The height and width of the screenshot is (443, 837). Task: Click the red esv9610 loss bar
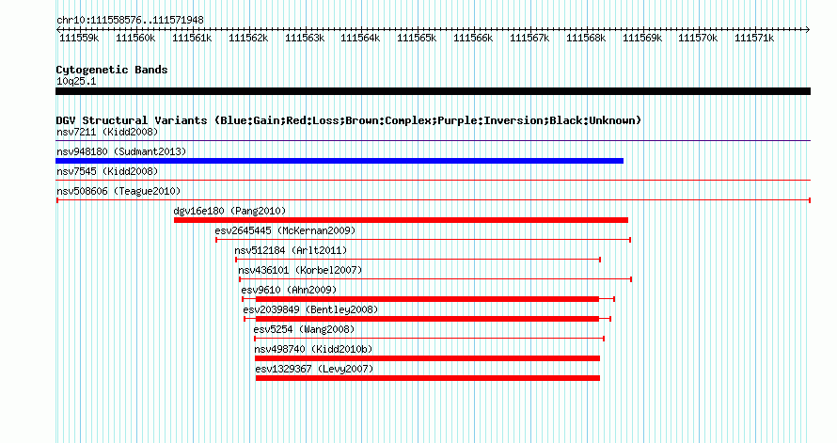pos(427,299)
